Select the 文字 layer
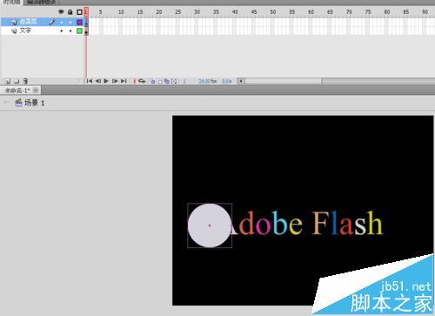 [x=43, y=30]
